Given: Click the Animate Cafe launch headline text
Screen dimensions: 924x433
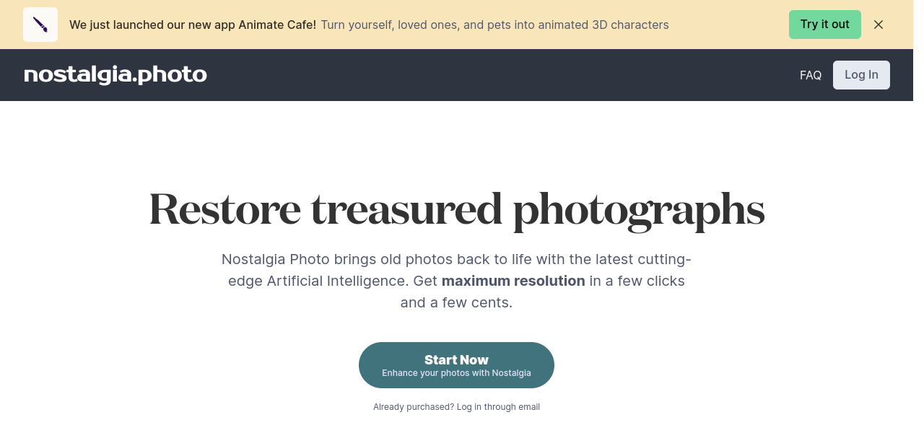Looking at the screenshot, I should [193, 25].
